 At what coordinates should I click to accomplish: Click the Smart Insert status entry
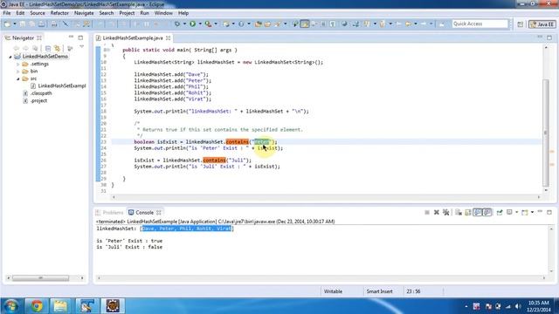coord(380,291)
